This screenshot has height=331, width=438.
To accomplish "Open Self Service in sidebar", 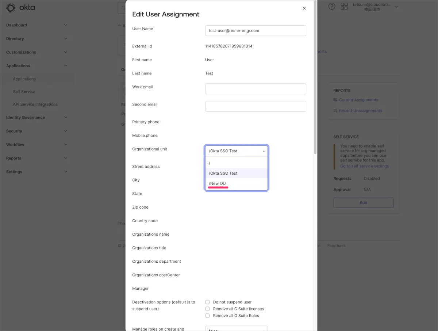I will [x=24, y=92].
